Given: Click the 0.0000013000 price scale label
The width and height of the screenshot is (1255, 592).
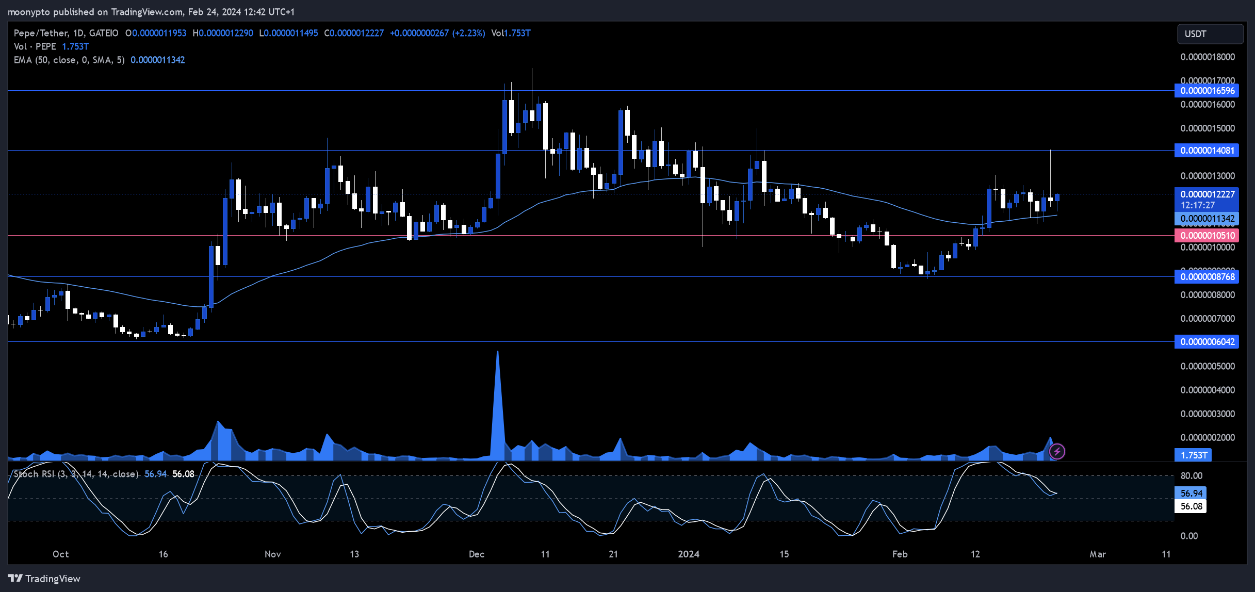Looking at the screenshot, I should 1208,176.
